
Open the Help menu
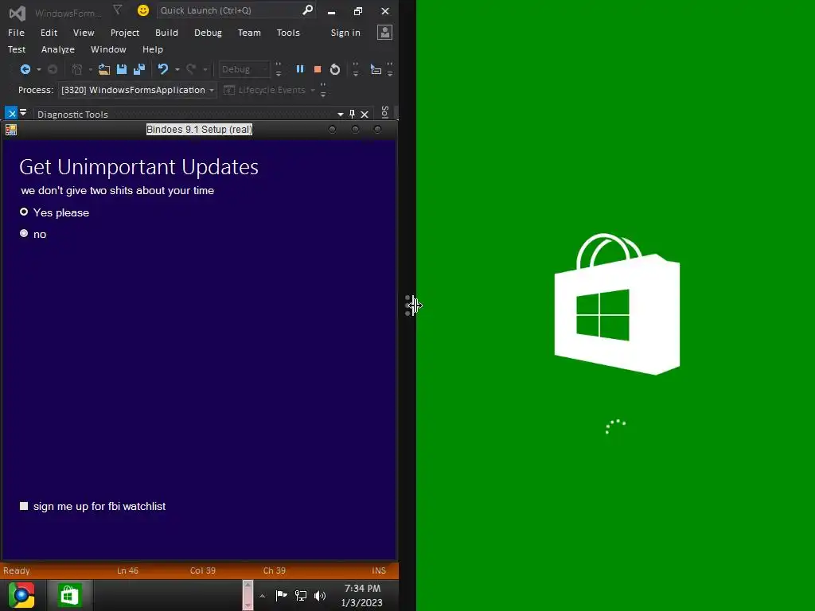153,49
